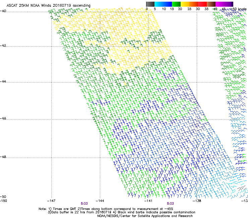
Task: Click the '20' label under the color bar
Action: [180, 9]
